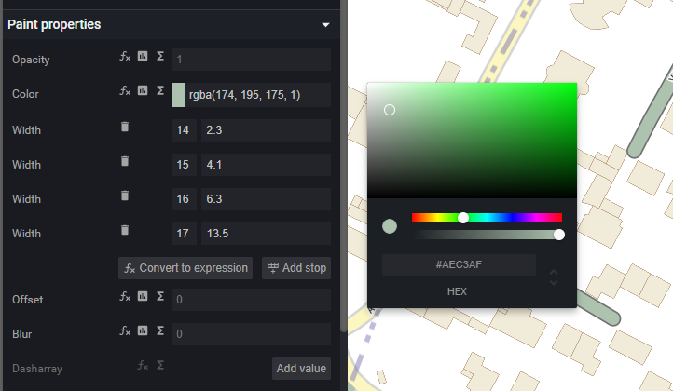Image resolution: width=673 pixels, height=391 pixels.
Task: Click the Color swatch next to rgba value
Action: click(178, 95)
